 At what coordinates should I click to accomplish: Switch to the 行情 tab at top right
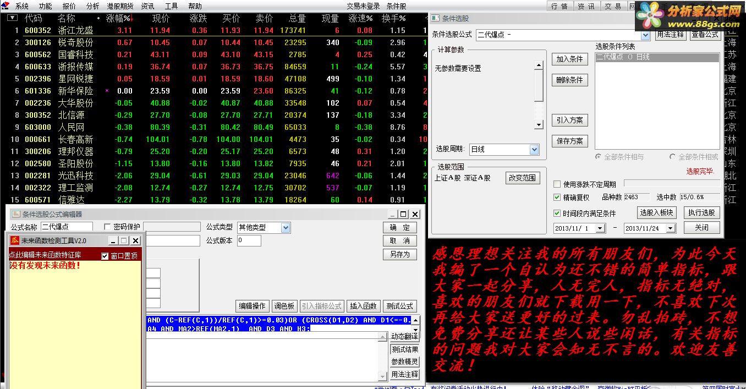[559, 6]
